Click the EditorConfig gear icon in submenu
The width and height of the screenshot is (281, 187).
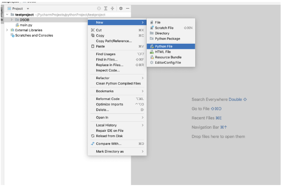click(152, 63)
